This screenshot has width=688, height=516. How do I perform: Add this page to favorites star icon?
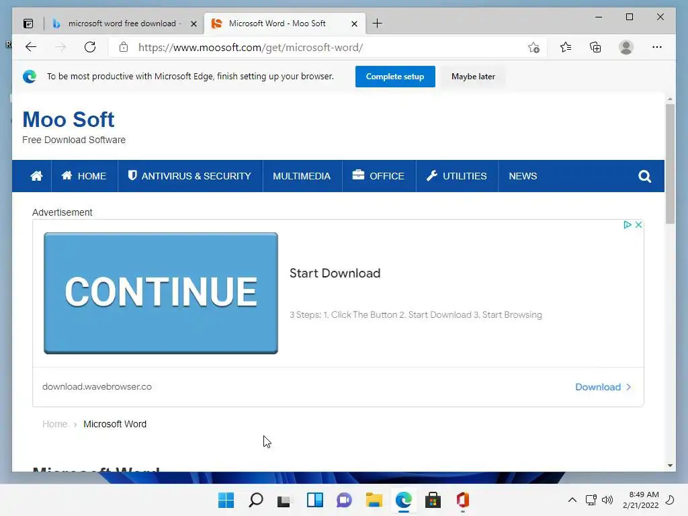point(533,48)
